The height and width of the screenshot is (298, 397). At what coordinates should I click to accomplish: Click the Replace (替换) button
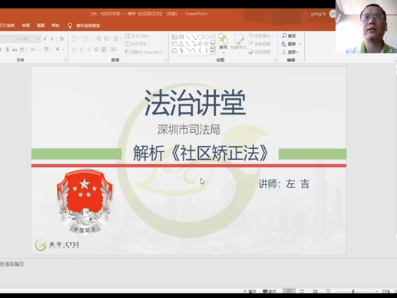point(291,44)
